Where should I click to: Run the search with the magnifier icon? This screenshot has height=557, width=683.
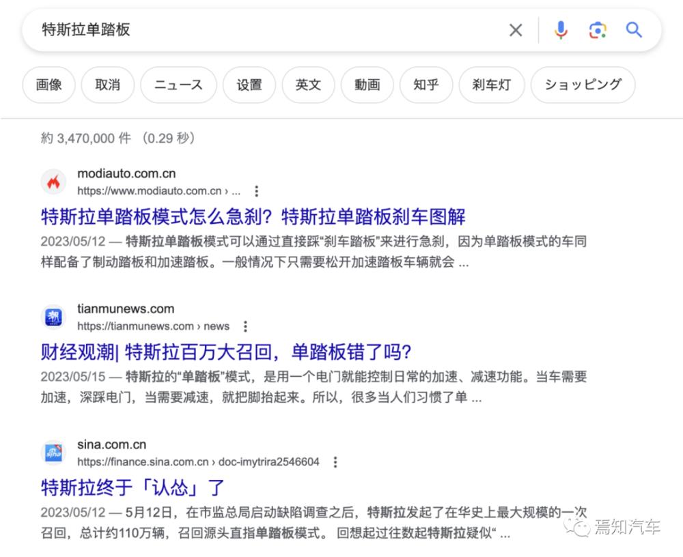[634, 30]
